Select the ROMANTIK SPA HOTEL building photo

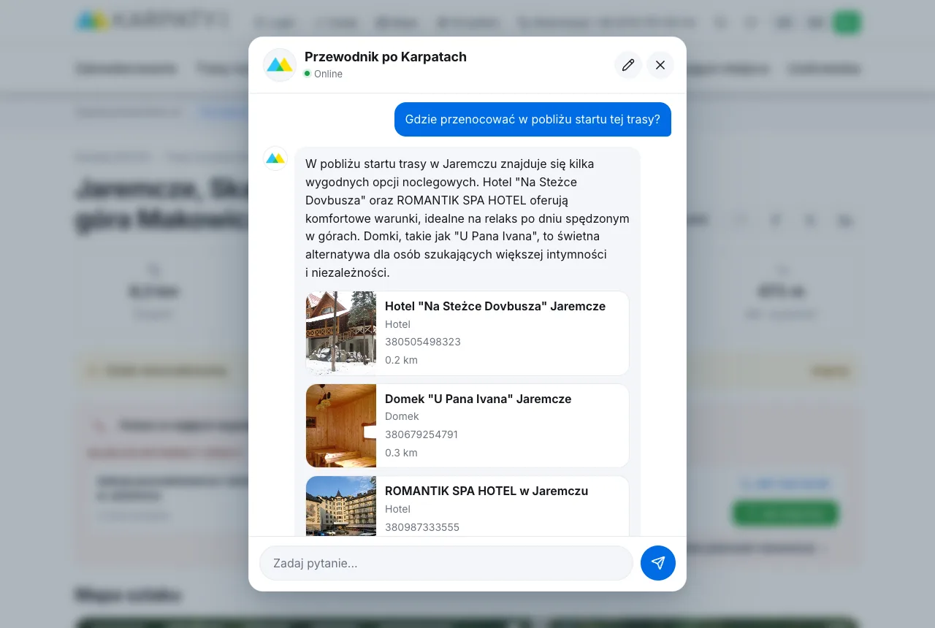pos(341,506)
